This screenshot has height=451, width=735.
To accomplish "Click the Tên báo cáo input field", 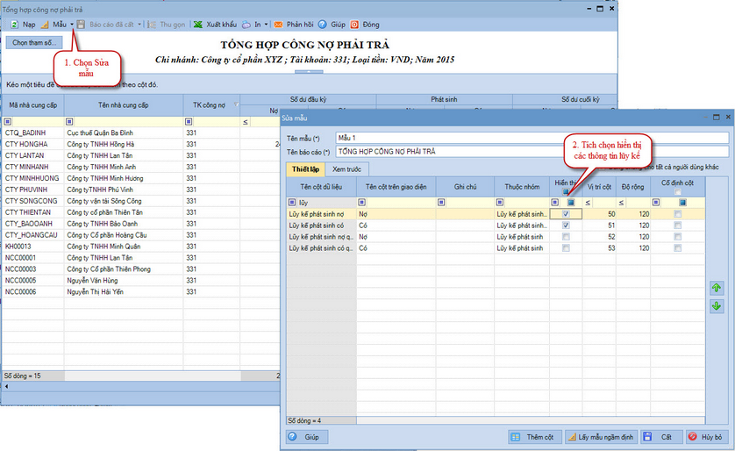I will (532, 152).
